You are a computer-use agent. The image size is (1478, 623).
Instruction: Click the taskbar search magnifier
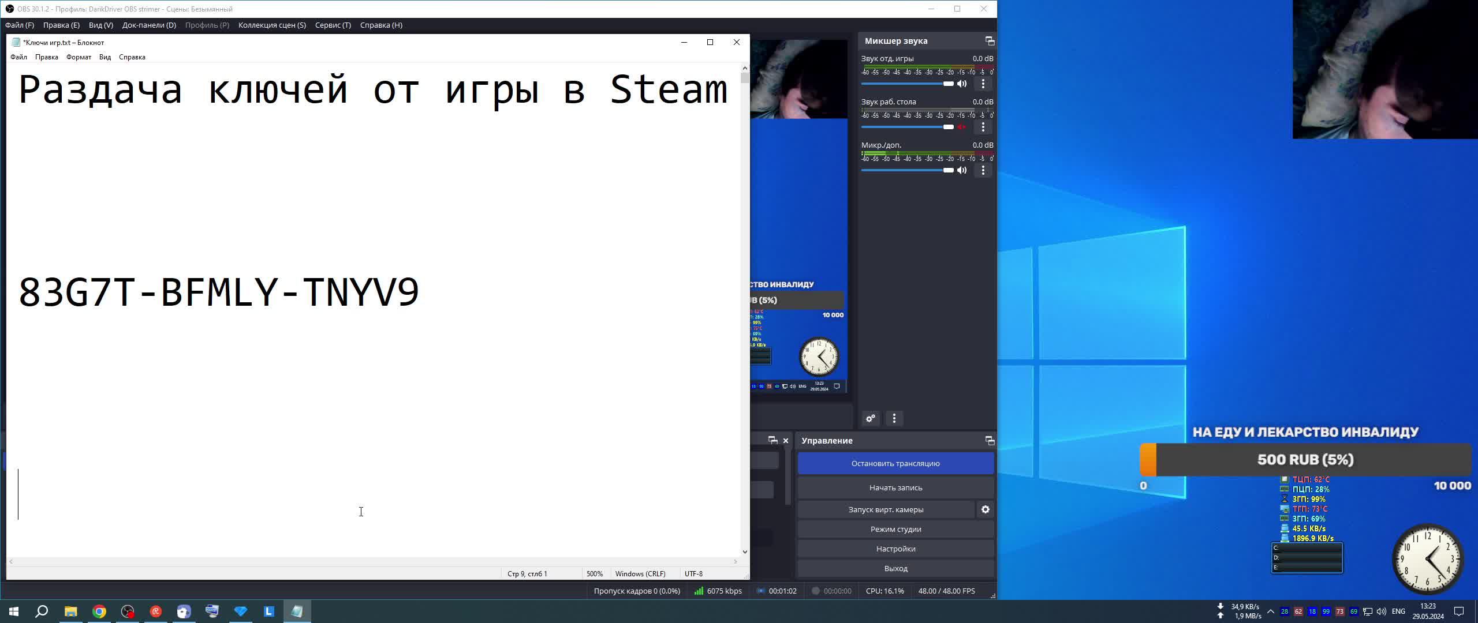point(42,611)
